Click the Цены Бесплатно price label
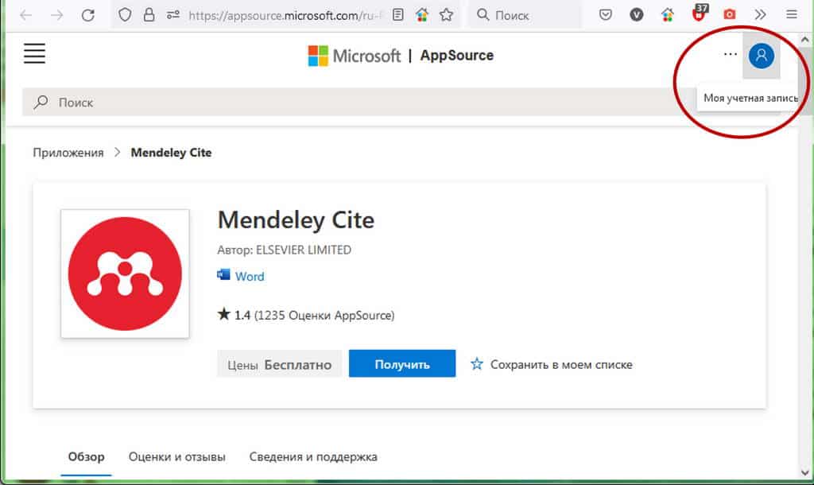Viewport: 814px width, 485px height. [x=279, y=364]
